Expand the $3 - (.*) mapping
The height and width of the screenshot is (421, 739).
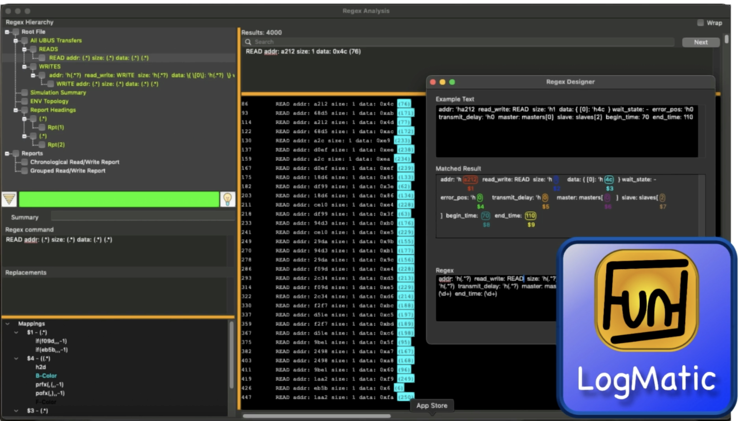[16, 410]
